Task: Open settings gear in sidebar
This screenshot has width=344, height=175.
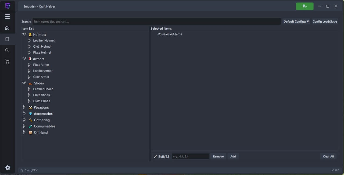Action: point(8,168)
